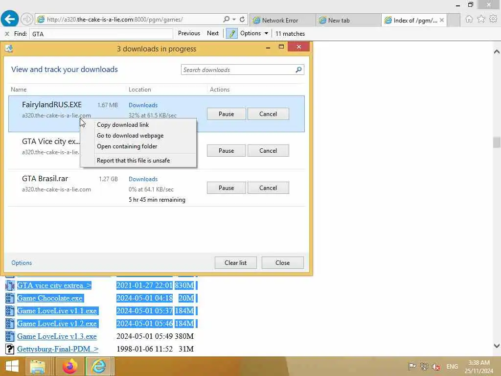
Task: Click the binary icon beside Game LoveLive v1.1.exe
Action: pyautogui.click(x=10, y=311)
